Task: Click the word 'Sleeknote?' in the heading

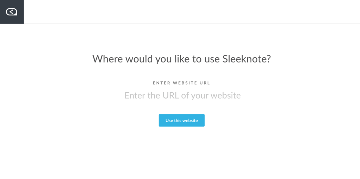Action: click(247, 59)
